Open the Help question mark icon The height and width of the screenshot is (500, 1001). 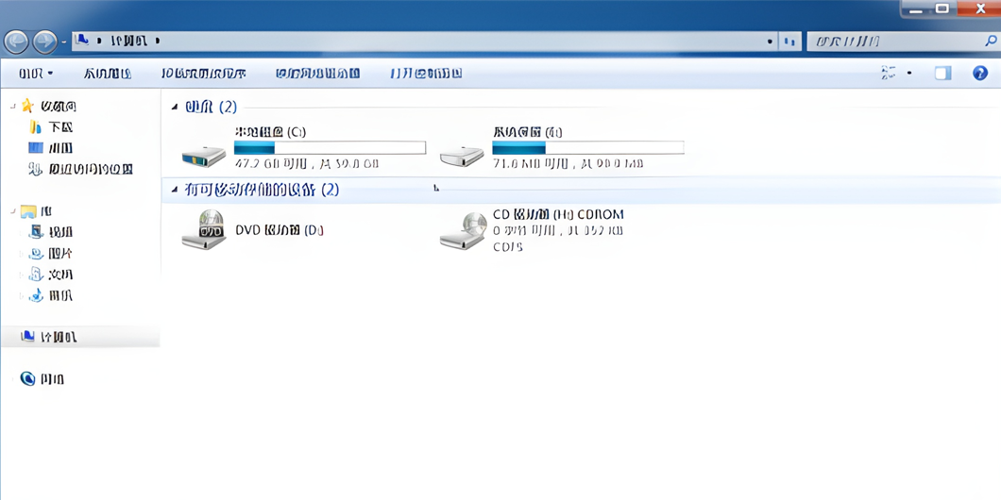point(979,73)
